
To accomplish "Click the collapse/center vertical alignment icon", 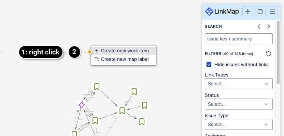I will click(248, 12).
